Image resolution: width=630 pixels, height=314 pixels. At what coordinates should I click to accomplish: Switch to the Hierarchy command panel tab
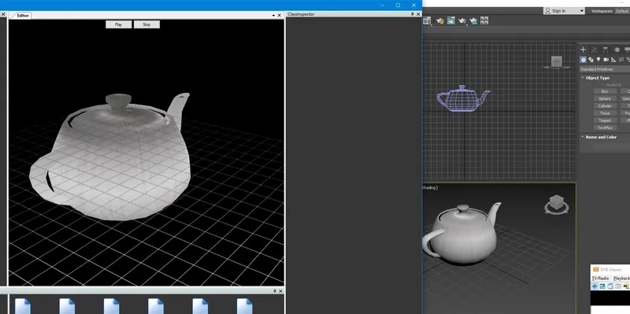[606, 50]
